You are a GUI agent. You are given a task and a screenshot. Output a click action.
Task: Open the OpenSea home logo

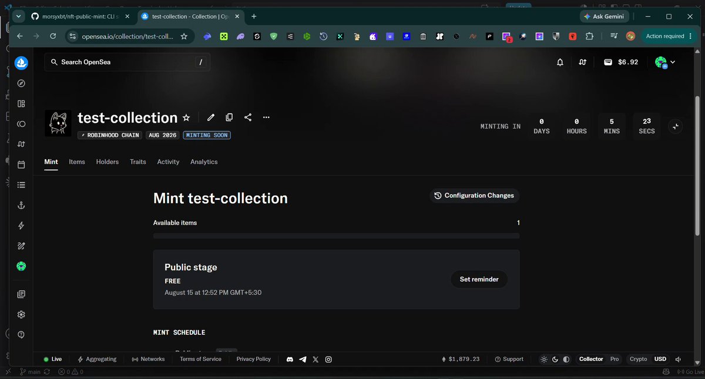21,63
